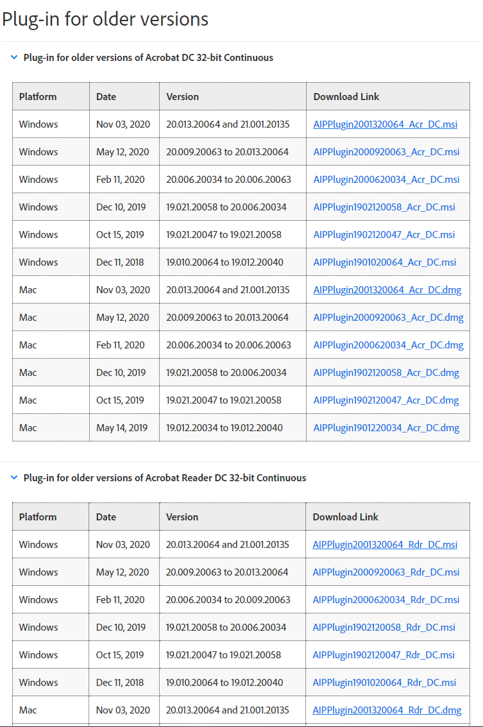This screenshot has height=727, width=483.
Task: Open the AIPPlugin1902120058_Acr_DC.dmg link
Action: (386, 373)
